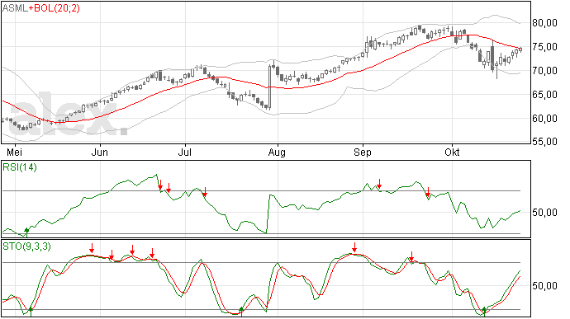The image size is (570, 319).
Task: Click the tall white candlestick at the start of Aug
Action: click(270, 87)
